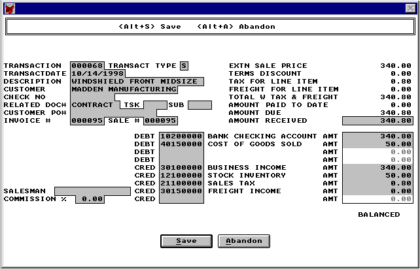Click Extn Sale Price value 340.00
The image size is (420, 269).
coord(396,66)
